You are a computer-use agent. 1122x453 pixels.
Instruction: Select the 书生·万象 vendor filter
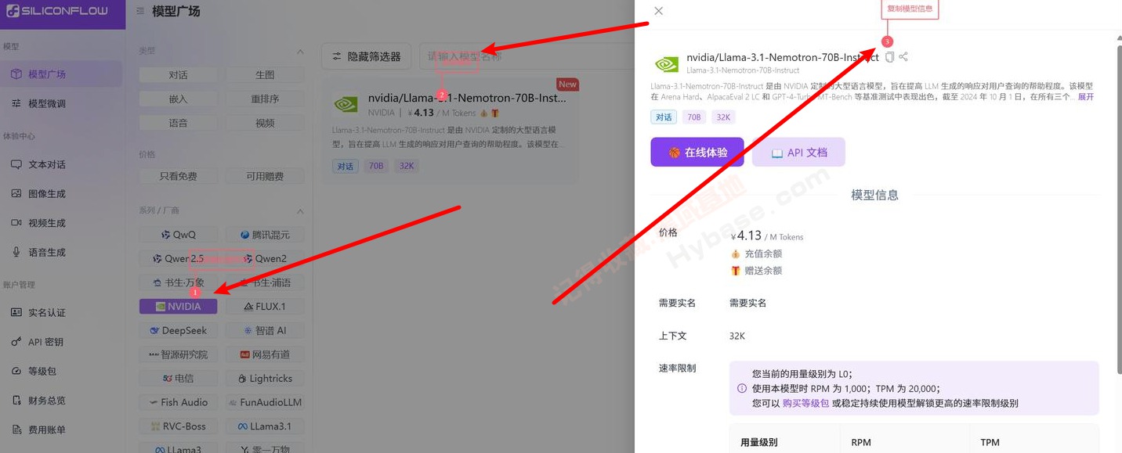tap(178, 282)
